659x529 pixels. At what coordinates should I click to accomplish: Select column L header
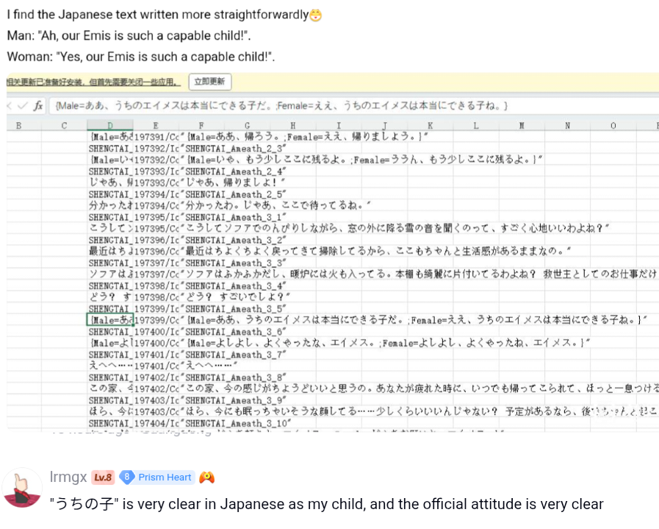(476, 125)
